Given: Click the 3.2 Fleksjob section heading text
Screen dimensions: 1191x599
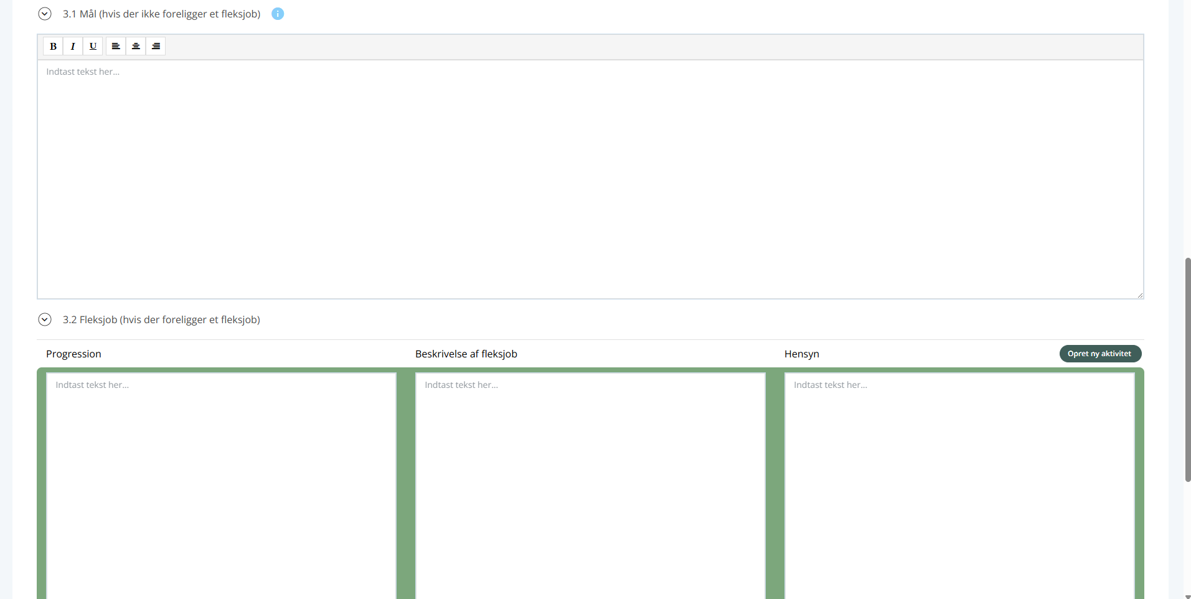Looking at the screenshot, I should pos(161,319).
